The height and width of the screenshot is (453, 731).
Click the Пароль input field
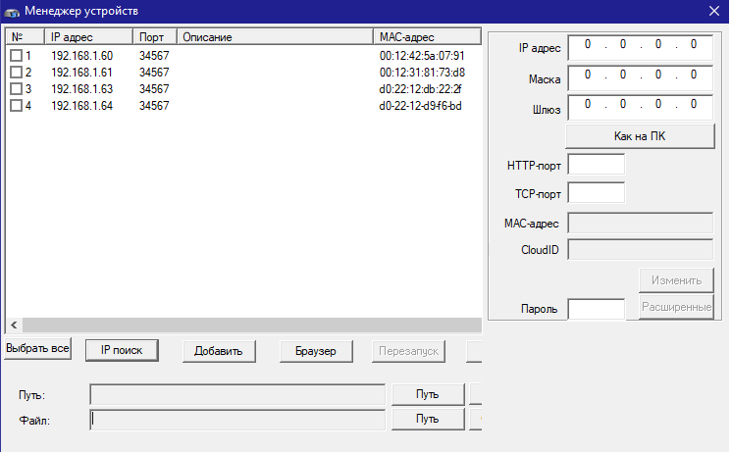point(597,309)
